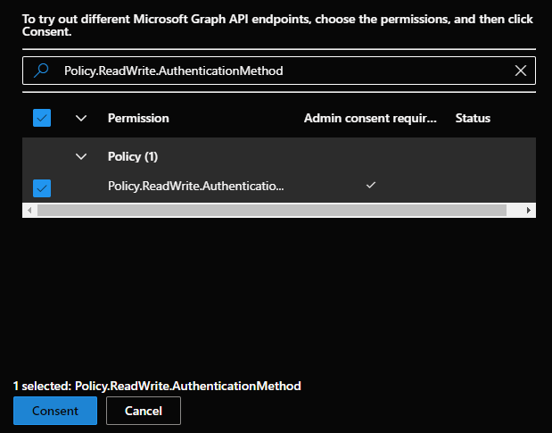Screen dimensions: 552x433
Task: Click the magnifier search icon
Action: 41,71
